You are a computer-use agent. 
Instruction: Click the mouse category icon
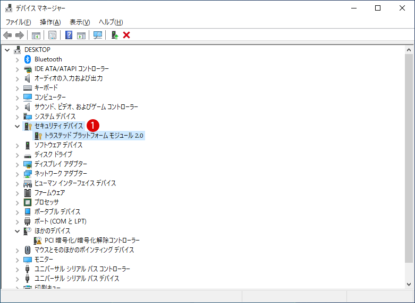[28, 250]
